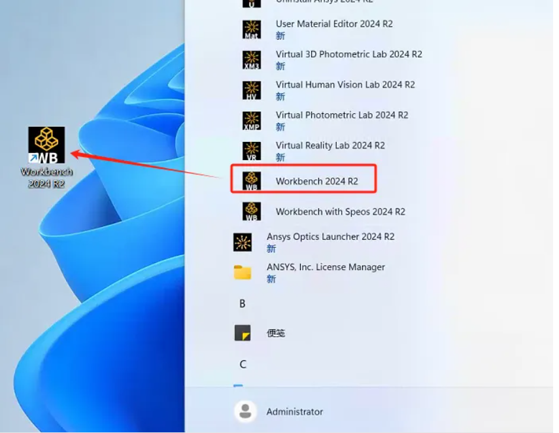Expand the ANSYS, Inc. License Manager folder

click(243, 272)
